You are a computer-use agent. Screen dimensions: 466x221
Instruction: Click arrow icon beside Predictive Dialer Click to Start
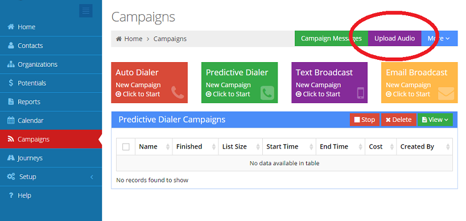pos(209,95)
